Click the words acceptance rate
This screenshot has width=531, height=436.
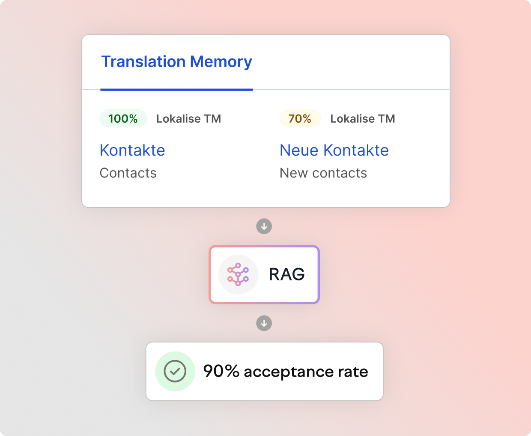[x=306, y=372]
